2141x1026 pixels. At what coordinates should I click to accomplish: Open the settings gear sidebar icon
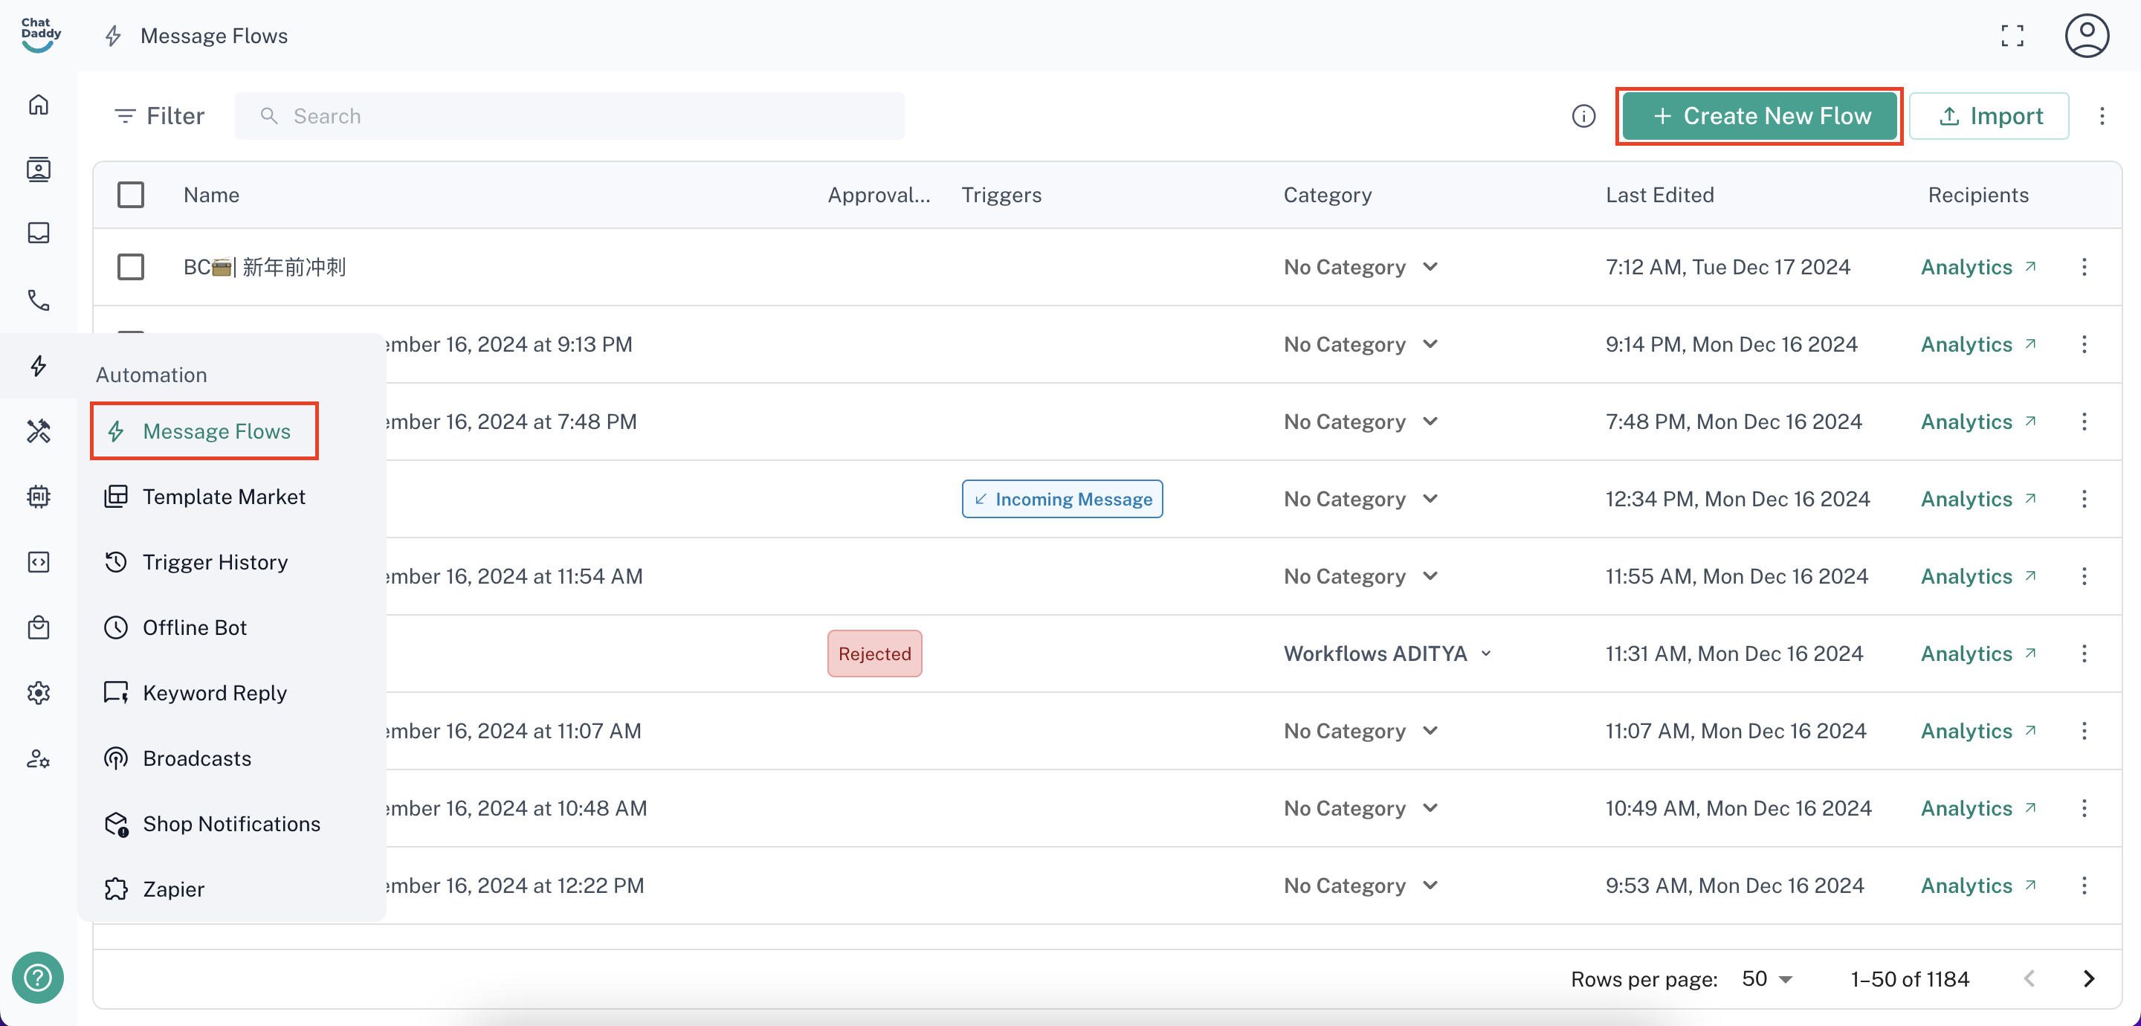pos(38,693)
